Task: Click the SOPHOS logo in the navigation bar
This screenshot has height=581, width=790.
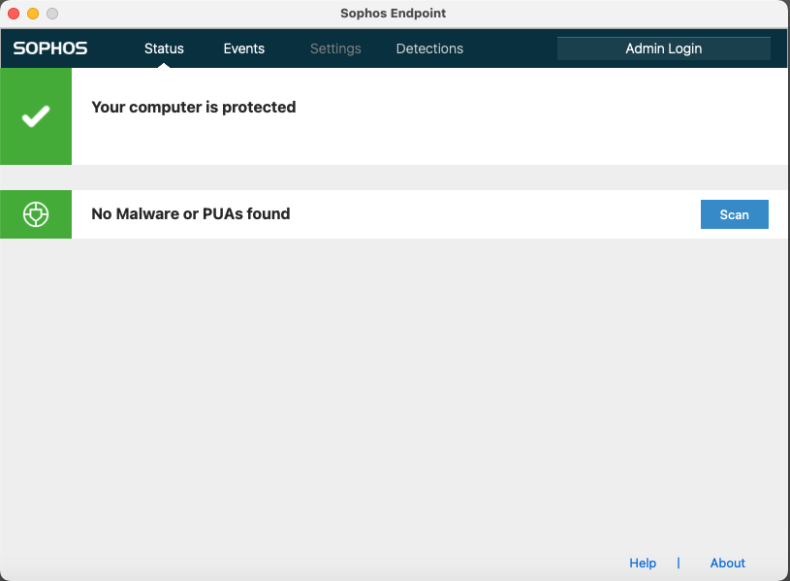Action: (49, 48)
